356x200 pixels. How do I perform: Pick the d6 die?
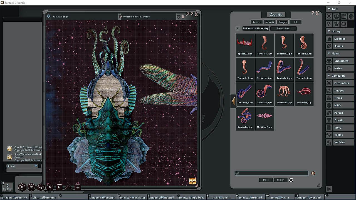59,187
